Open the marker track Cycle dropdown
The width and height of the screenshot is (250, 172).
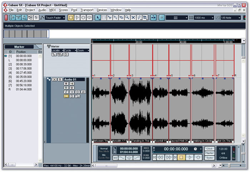[70, 50]
